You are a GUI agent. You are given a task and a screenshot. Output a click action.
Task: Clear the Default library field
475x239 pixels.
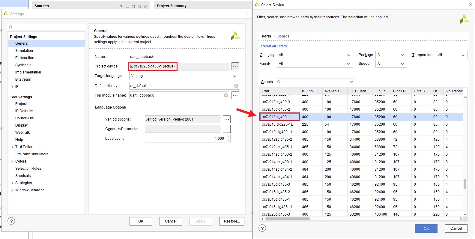pyautogui.click(x=236, y=86)
